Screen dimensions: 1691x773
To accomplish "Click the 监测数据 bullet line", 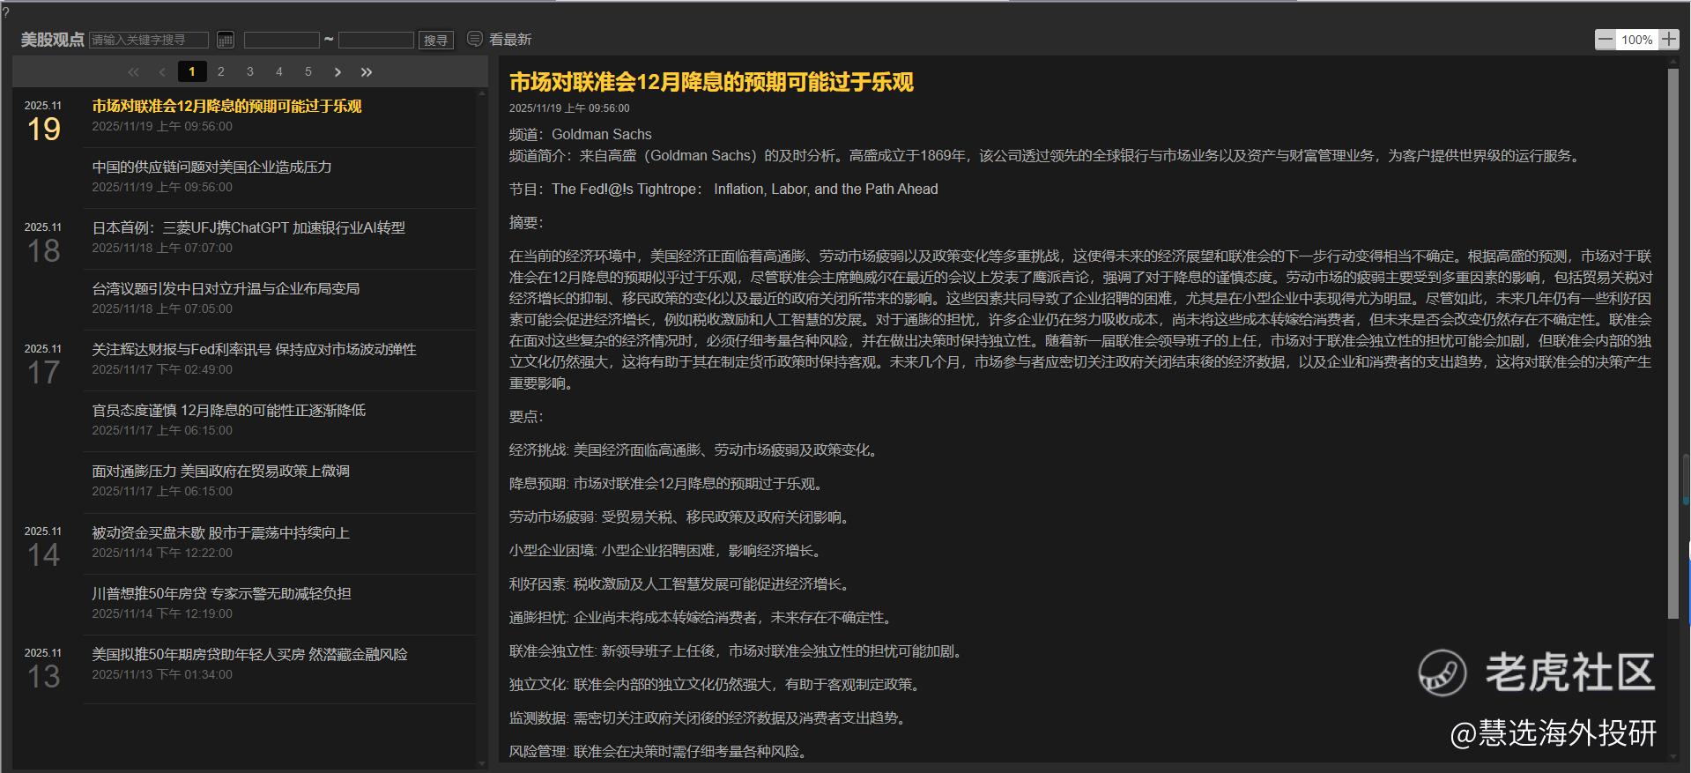I will (709, 717).
